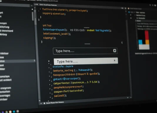Expand the small chevron atop the editor gutter

[x=35, y=8]
